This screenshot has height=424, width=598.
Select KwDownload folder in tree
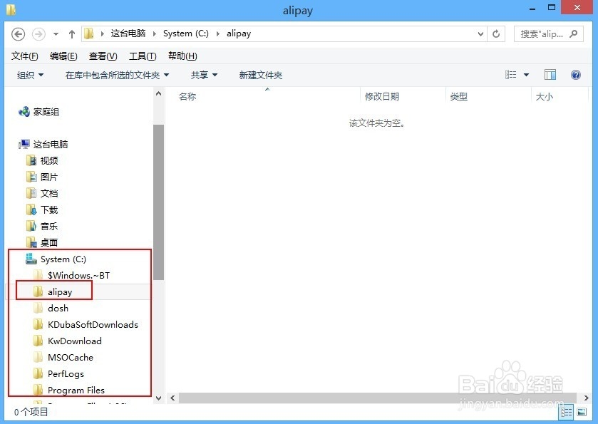click(x=67, y=341)
